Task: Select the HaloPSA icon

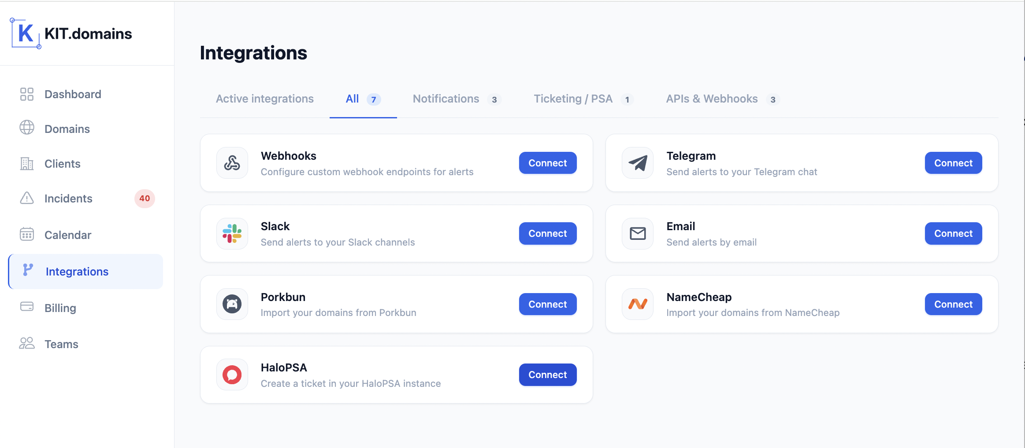Action: point(232,375)
